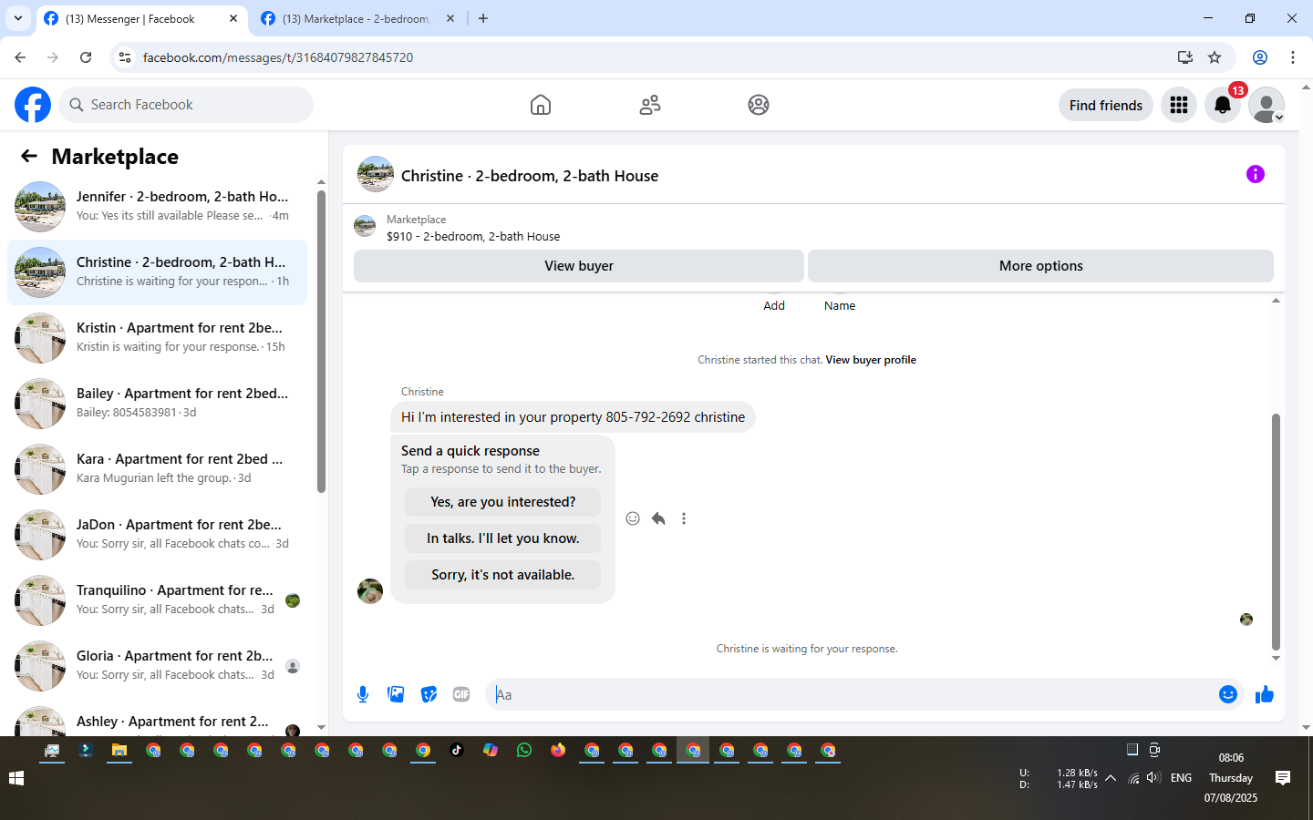Open the Chrome profile icon

click(1260, 57)
